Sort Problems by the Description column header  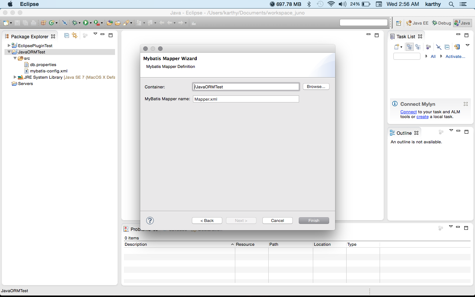179,244
